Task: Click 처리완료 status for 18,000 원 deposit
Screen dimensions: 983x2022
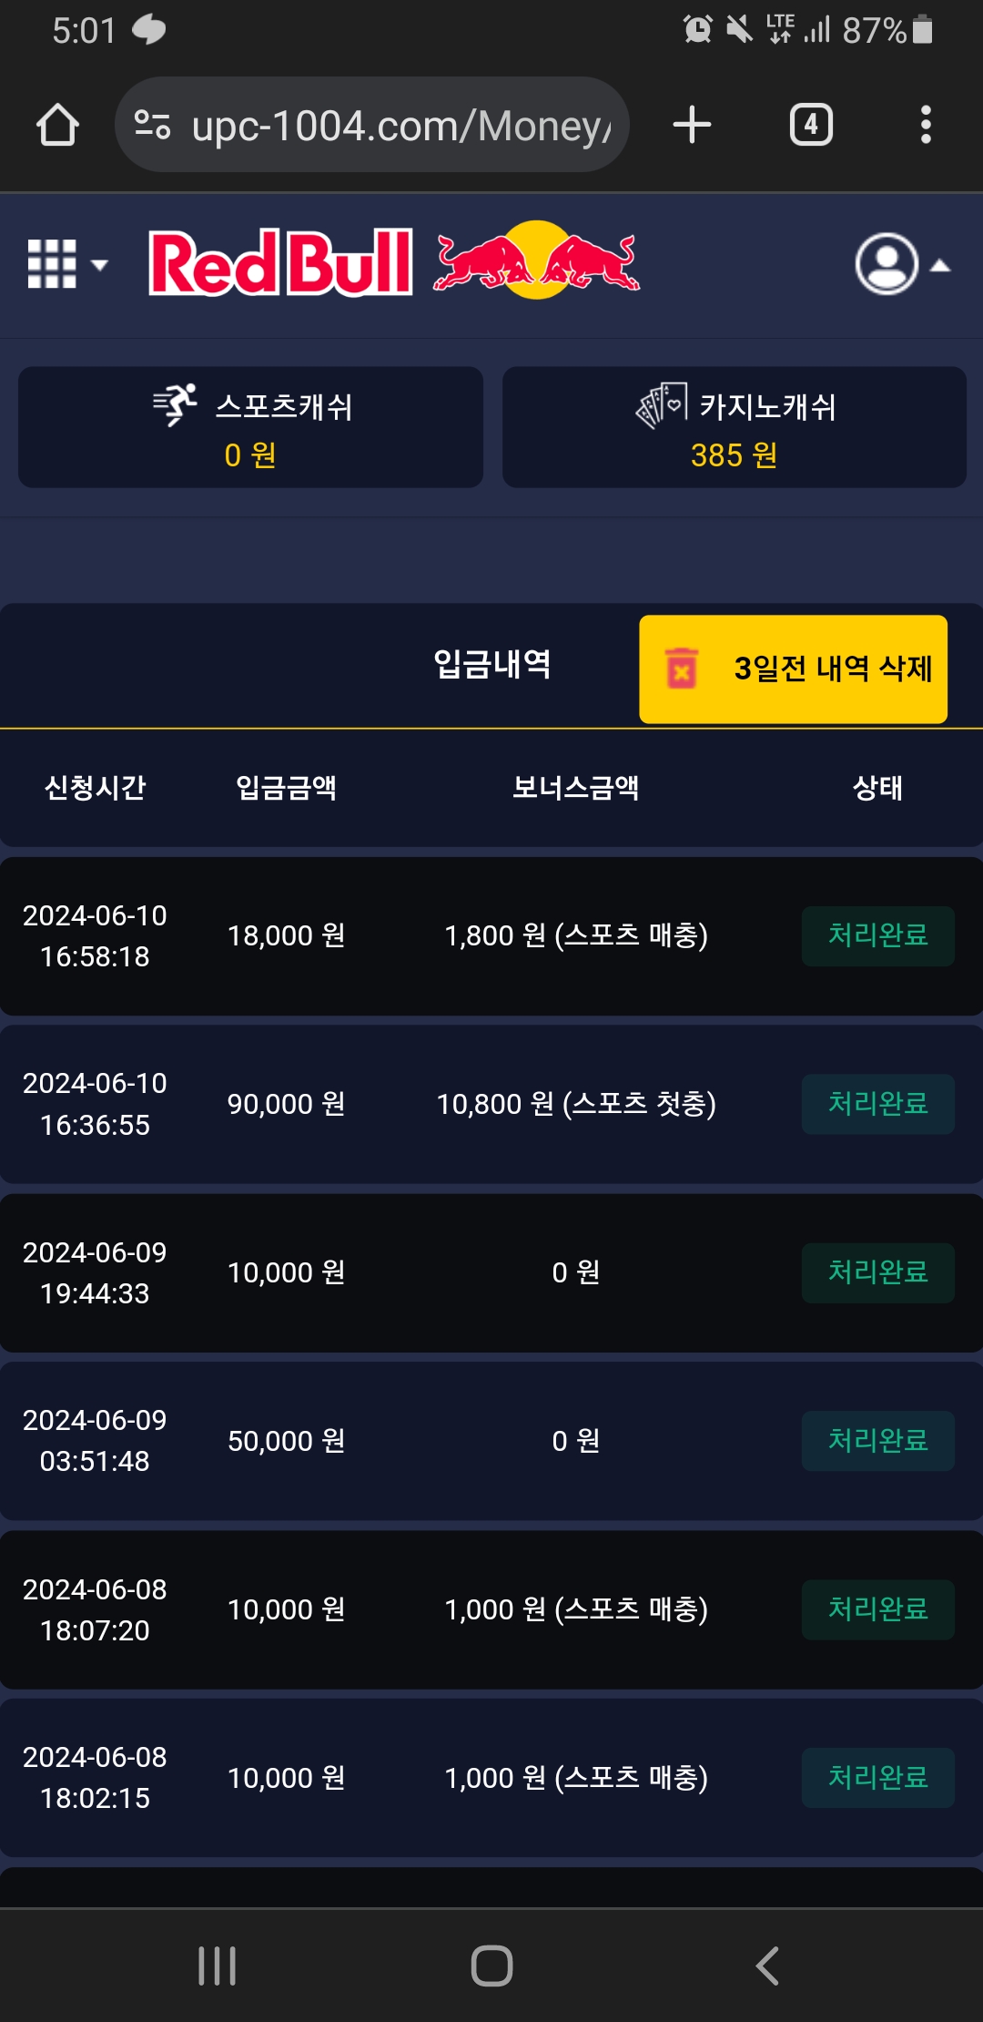Action: click(877, 935)
